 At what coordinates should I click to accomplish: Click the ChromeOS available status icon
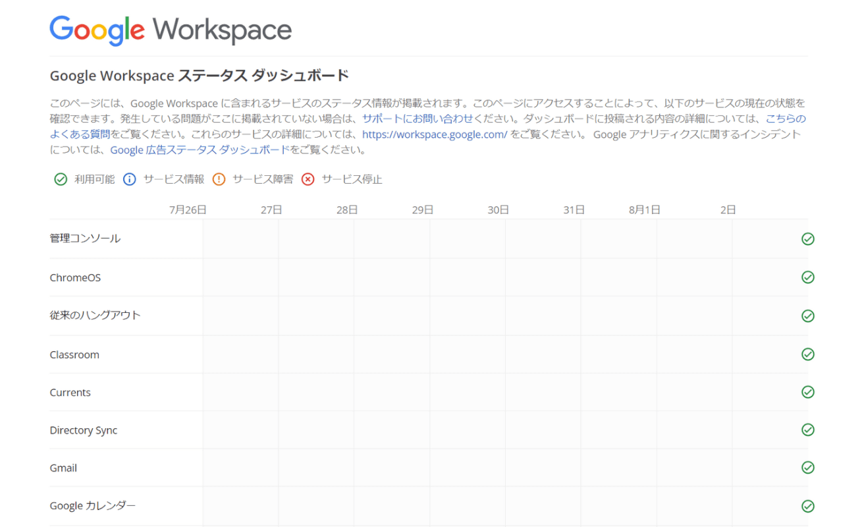pyautogui.click(x=807, y=277)
